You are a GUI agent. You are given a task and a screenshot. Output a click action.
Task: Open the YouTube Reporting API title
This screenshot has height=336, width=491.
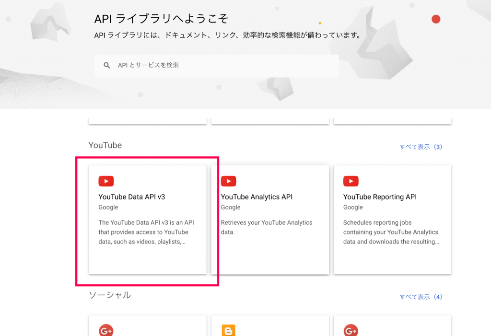click(x=380, y=197)
